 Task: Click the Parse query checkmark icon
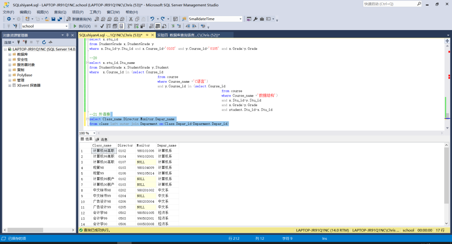pos(102,26)
